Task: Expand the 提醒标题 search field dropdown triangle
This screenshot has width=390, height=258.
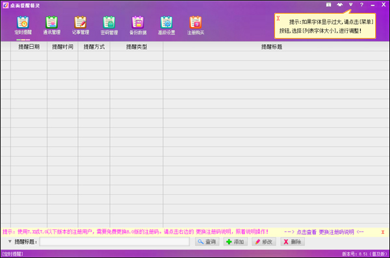Action: pyautogui.click(x=10, y=241)
